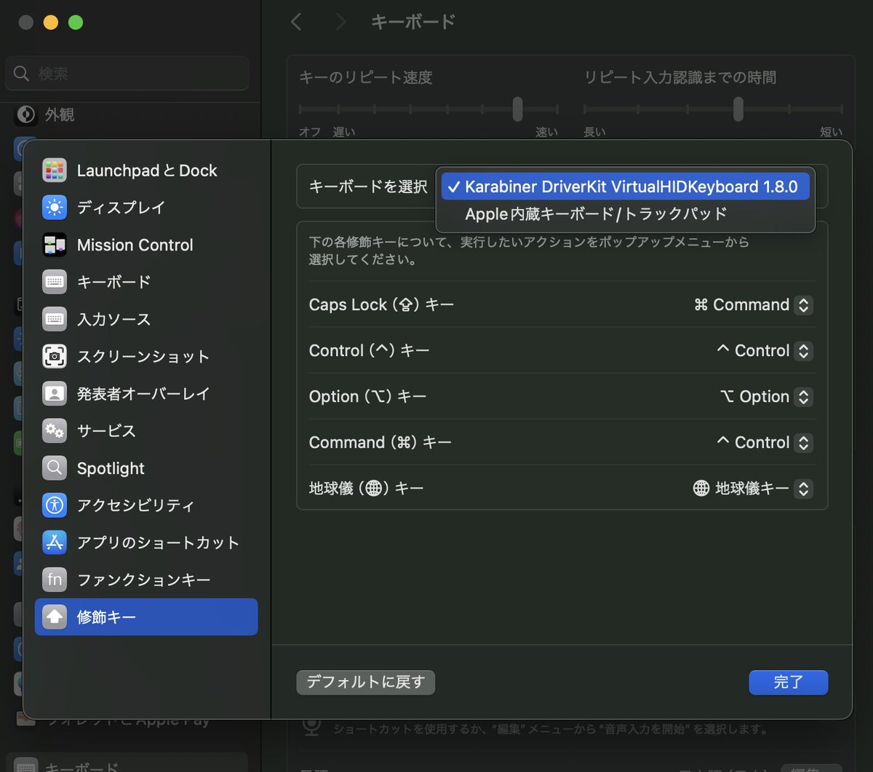Click the キーボード keyboard icon in sheet
873x772 pixels.
[x=55, y=282]
